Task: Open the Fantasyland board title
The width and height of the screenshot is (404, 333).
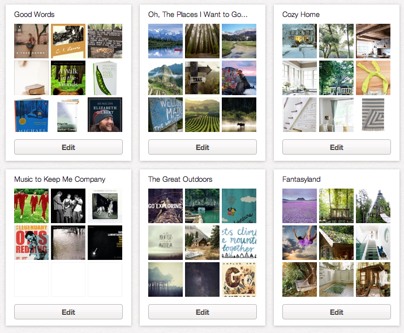Action: point(301,180)
